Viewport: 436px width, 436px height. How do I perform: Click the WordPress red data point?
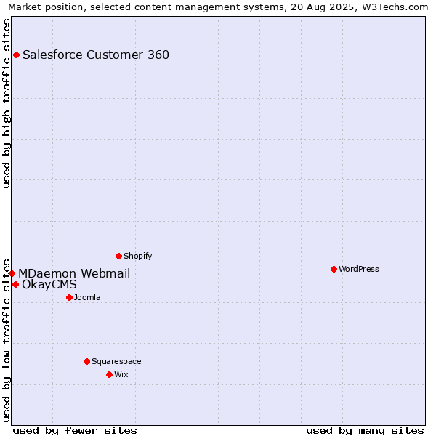334,269
